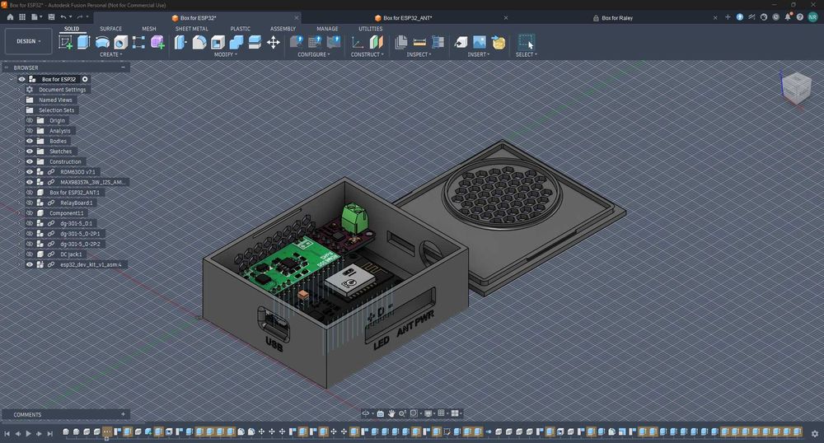Image resolution: width=824 pixels, height=443 pixels.
Task: Select the Midplane construct tool
Action: [377, 42]
